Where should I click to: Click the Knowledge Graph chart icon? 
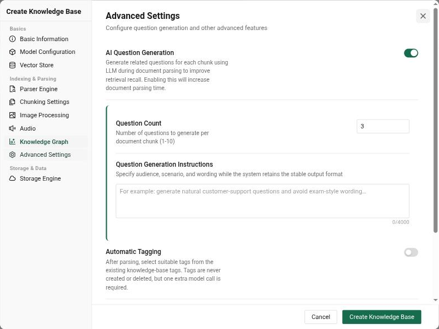point(12,142)
